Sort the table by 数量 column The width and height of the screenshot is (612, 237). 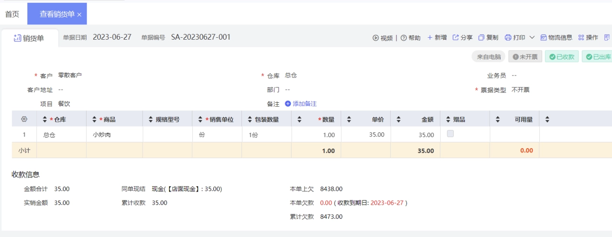pyautogui.click(x=299, y=119)
